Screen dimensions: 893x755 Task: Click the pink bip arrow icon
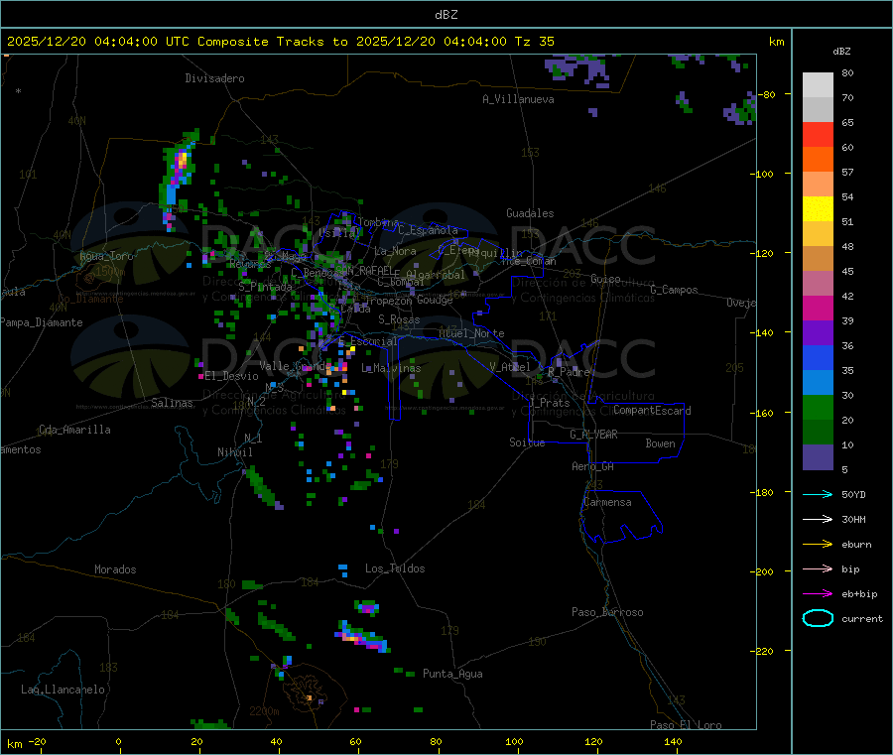818,568
